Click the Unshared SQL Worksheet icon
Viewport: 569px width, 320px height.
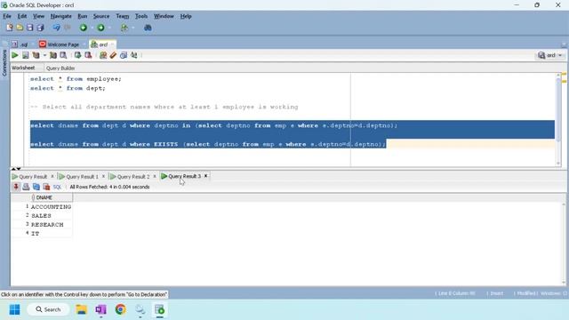click(x=103, y=55)
